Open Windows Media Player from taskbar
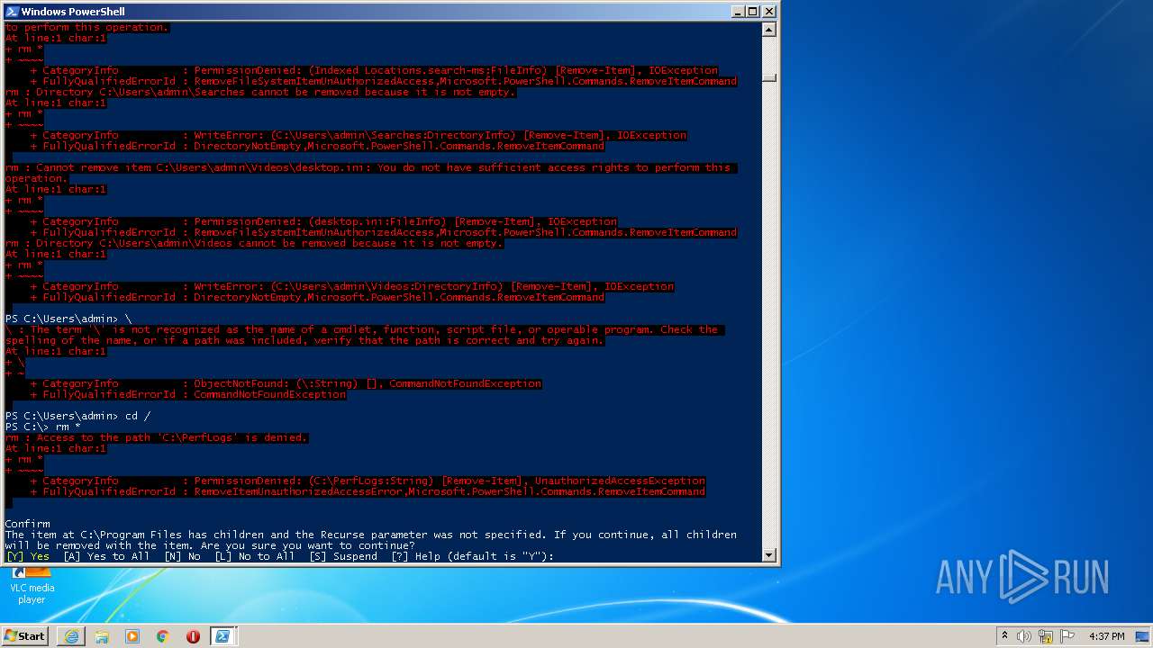Screen dimensions: 1153x648 pos(132,636)
